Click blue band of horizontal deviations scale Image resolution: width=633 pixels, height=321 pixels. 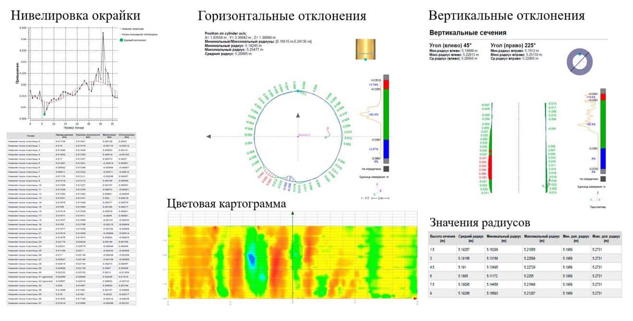point(385,149)
